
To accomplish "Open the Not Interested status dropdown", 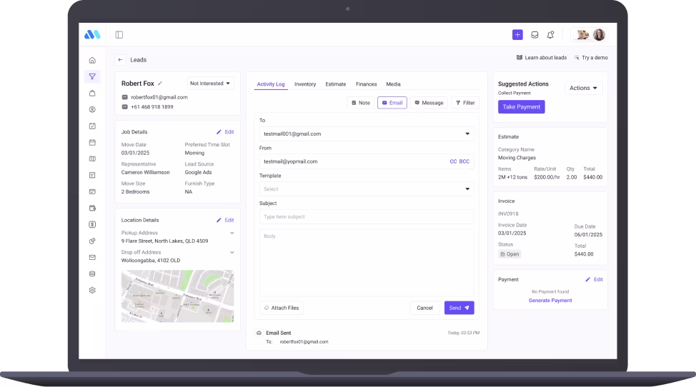I will point(211,84).
